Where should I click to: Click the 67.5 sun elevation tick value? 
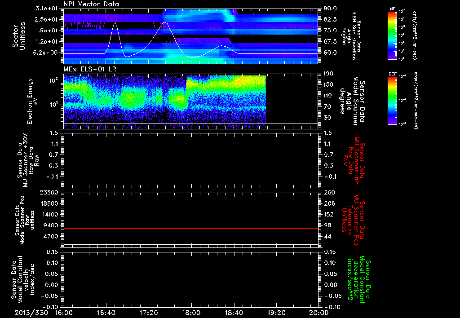coord(330,41)
